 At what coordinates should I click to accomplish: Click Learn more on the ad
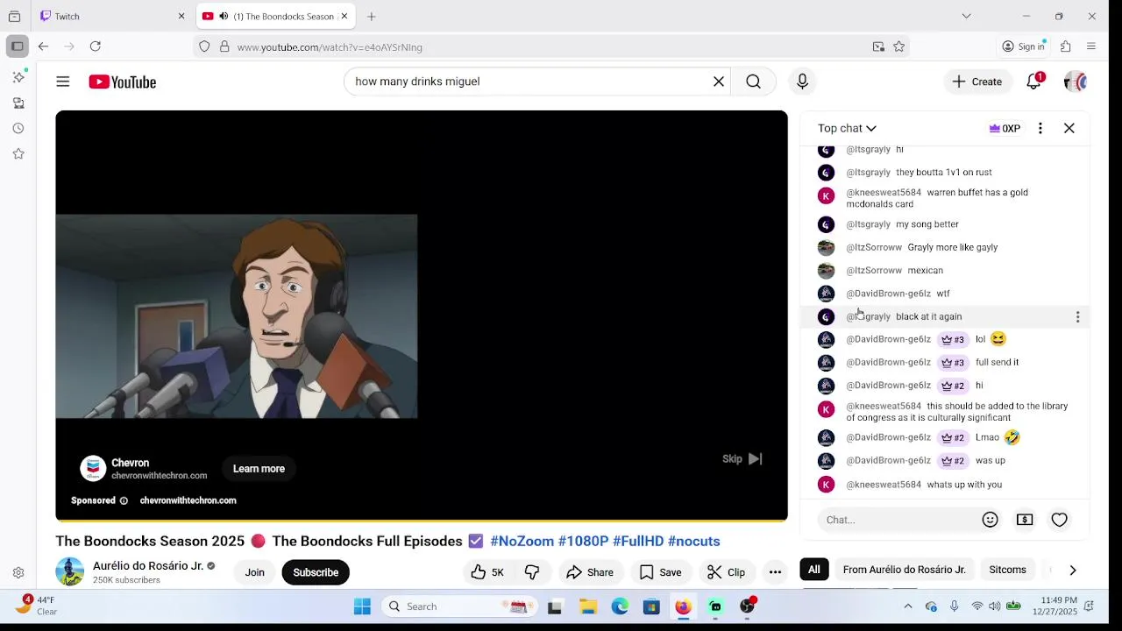point(259,469)
